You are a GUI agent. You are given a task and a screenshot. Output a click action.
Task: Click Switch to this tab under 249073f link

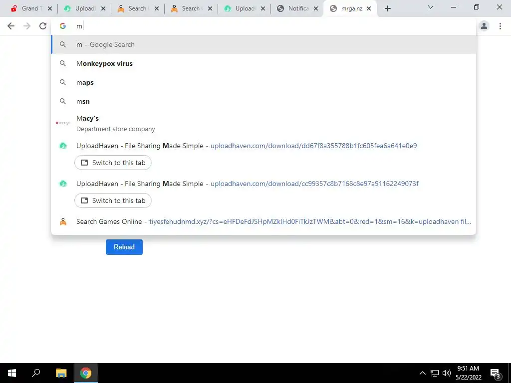[x=113, y=200]
